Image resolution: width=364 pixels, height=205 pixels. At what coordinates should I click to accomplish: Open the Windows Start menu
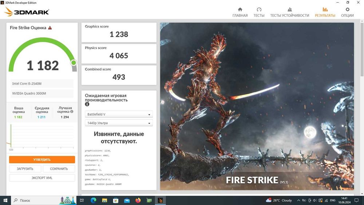click(x=5, y=200)
